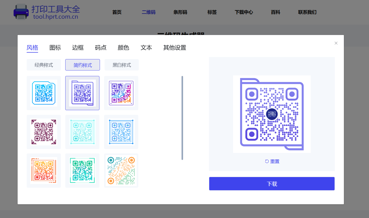This screenshot has width=369, height=218.
Task: Download the QR code with 下载 button
Action: 272,184
